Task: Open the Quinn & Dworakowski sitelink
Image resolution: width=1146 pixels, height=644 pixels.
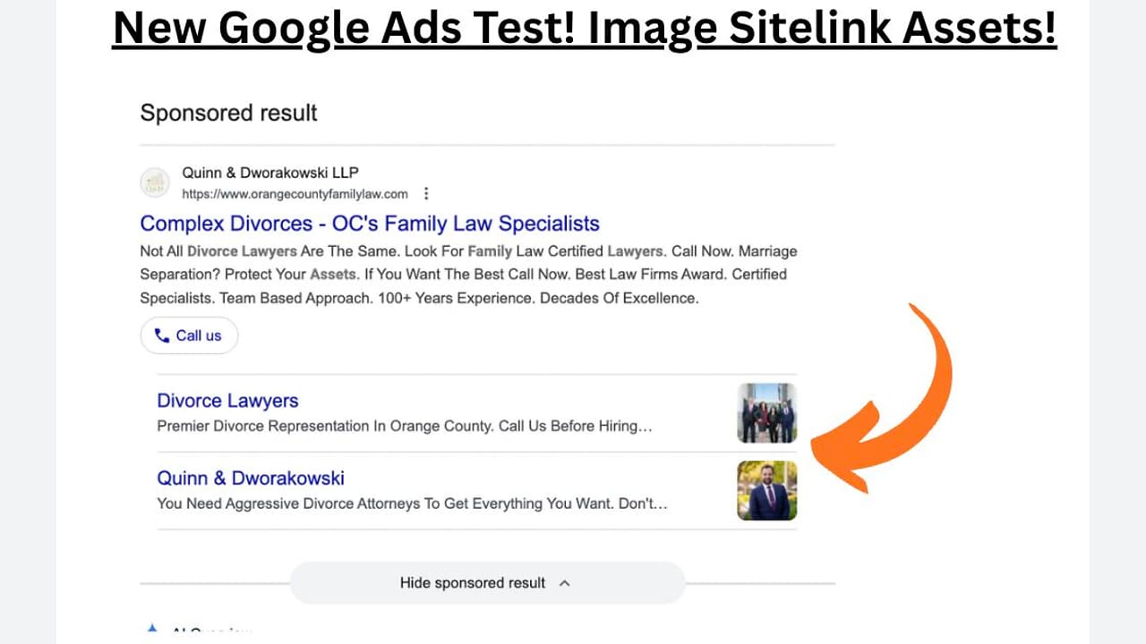Action: (x=251, y=479)
